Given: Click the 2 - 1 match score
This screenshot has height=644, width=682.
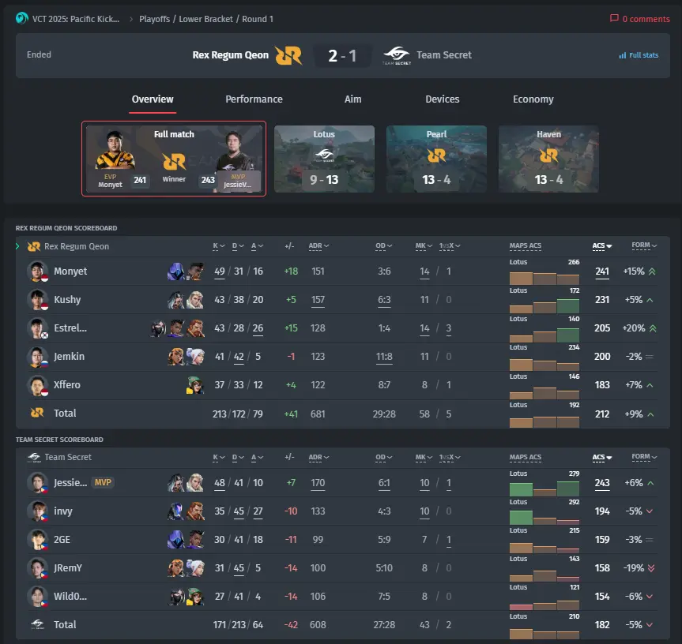Looking at the screenshot, I should point(342,55).
